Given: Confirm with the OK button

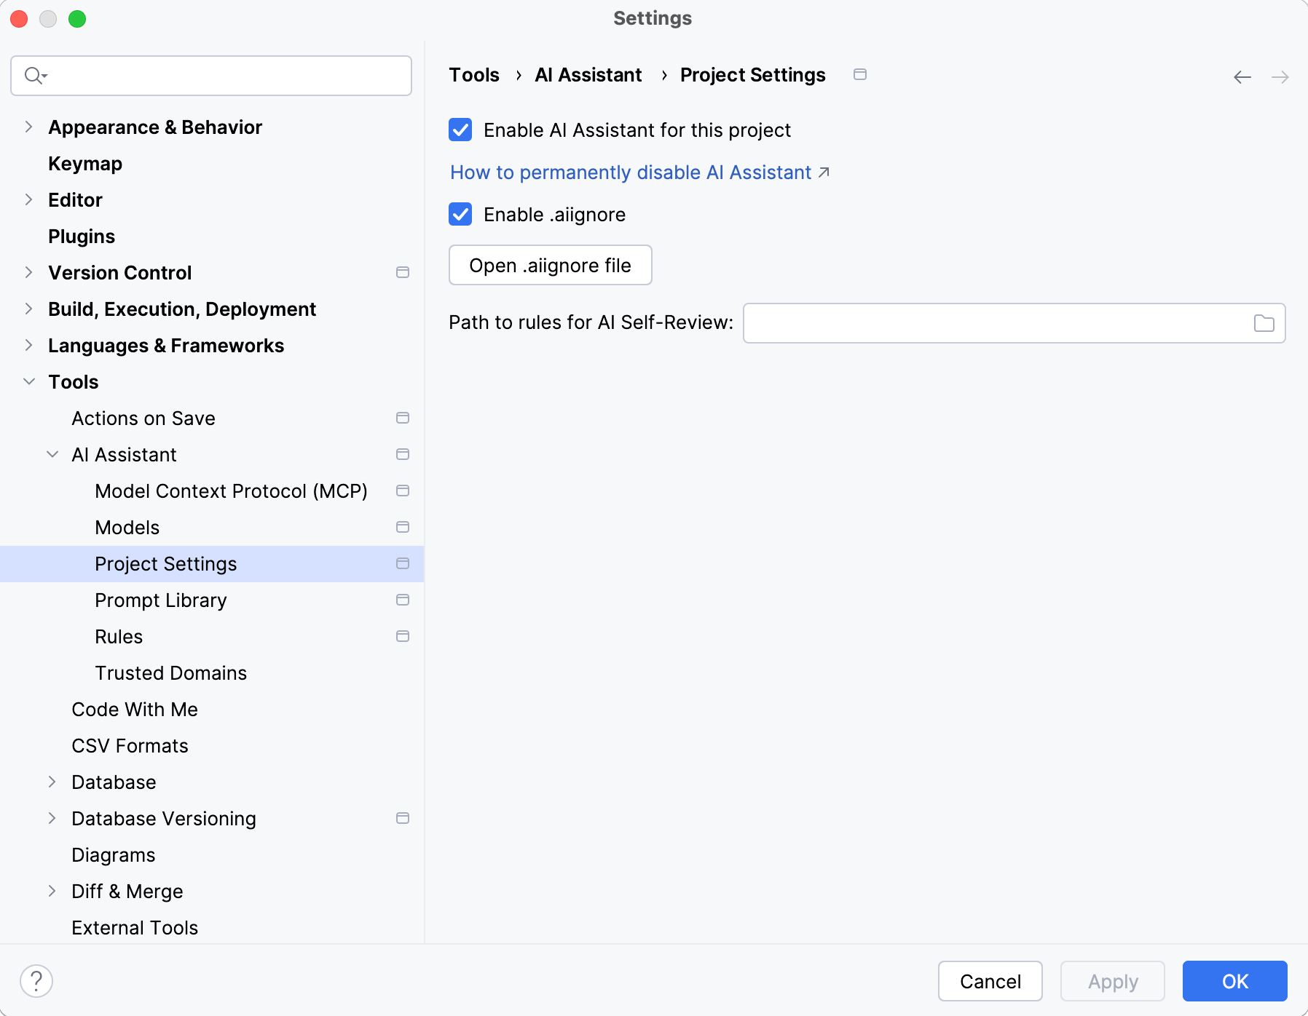Looking at the screenshot, I should click(x=1234, y=981).
